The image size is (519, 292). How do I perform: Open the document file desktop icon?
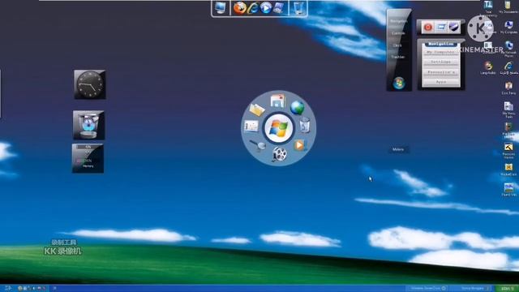click(508, 109)
